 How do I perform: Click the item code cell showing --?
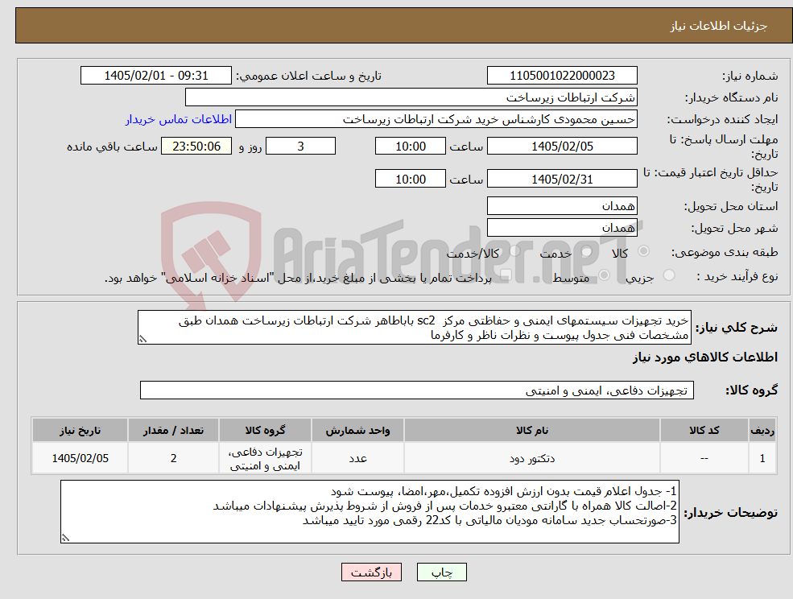[704, 458]
